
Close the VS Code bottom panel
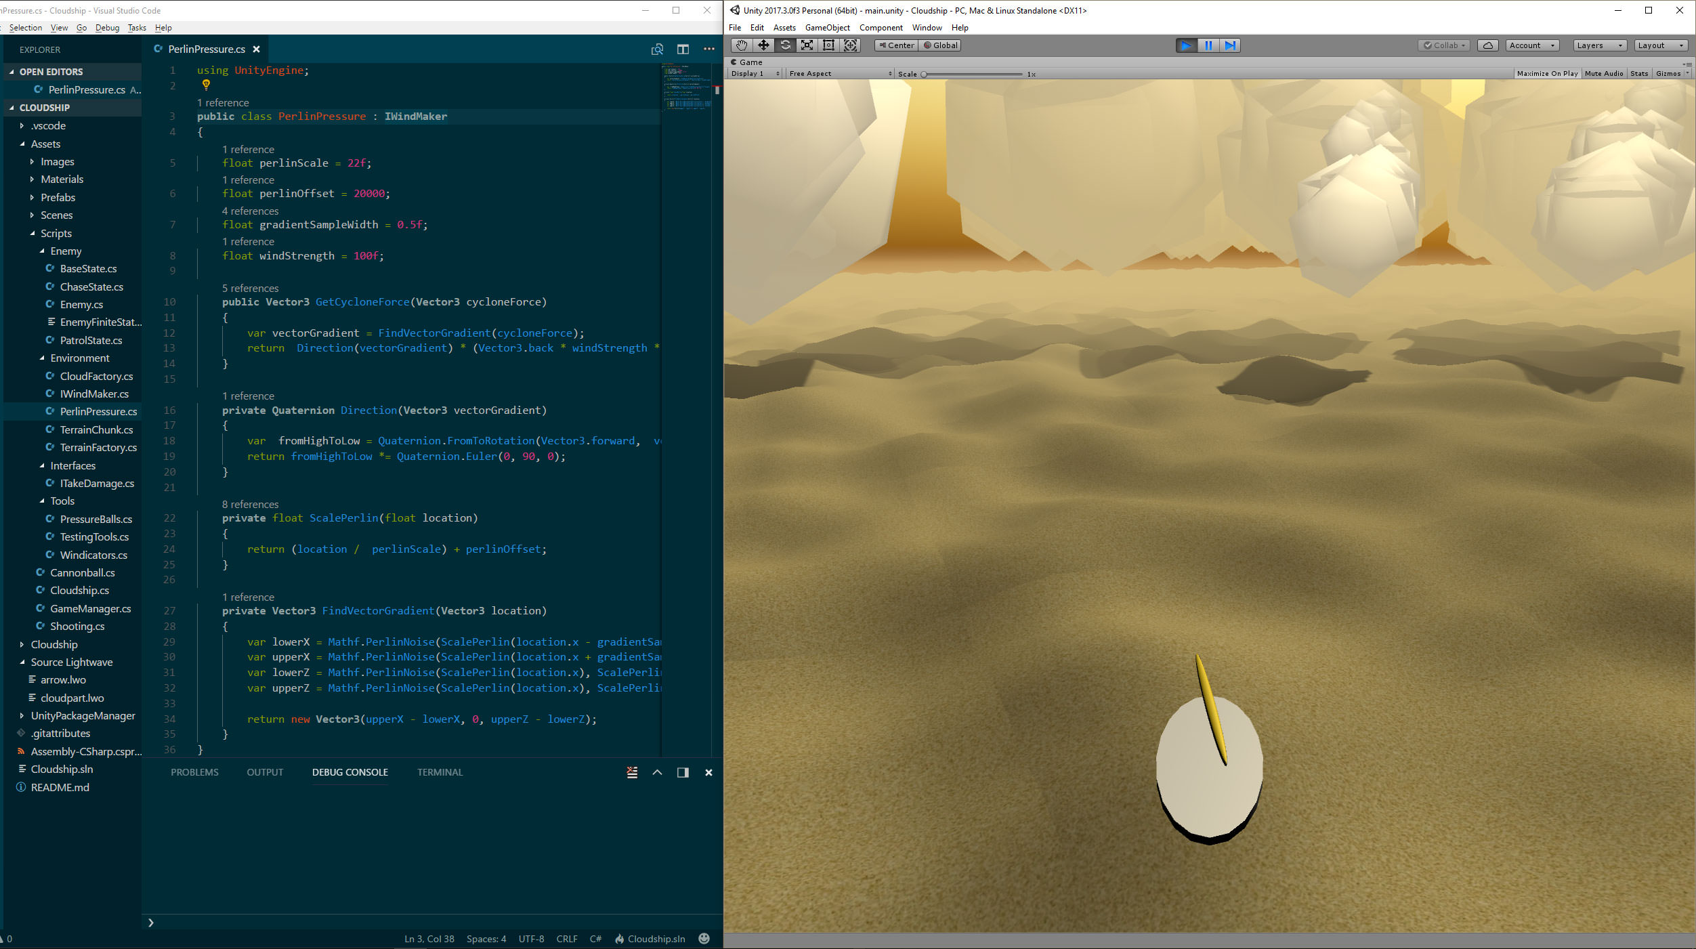coord(708,772)
